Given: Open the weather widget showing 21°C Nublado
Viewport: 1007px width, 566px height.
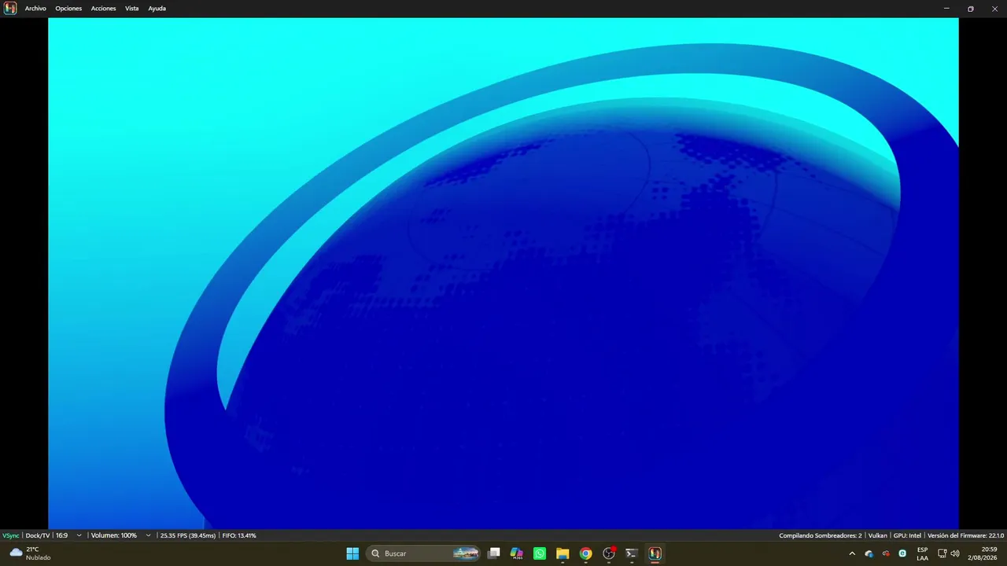Looking at the screenshot, I should [x=30, y=553].
